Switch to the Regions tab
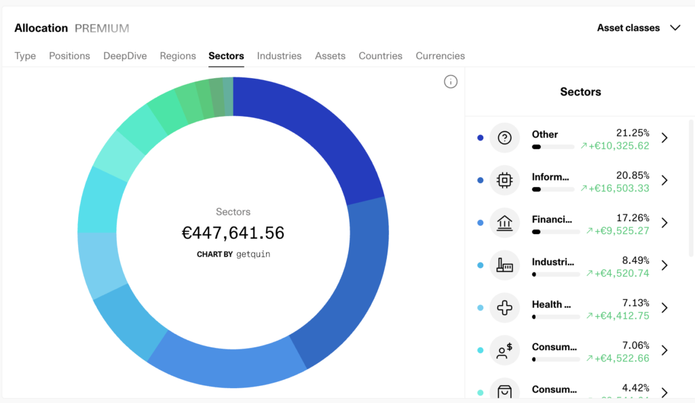Viewport: 695px width, 403px height. [178, 56]
